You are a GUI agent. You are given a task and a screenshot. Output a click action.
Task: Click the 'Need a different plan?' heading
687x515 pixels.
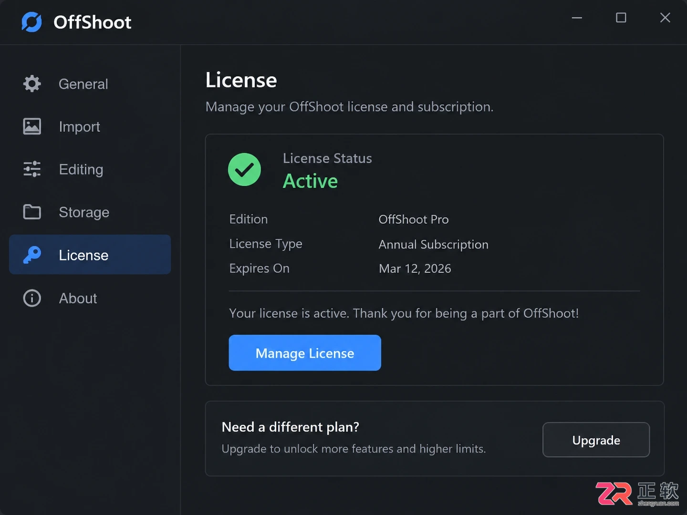pyautogui.click(x=291, y=427)
